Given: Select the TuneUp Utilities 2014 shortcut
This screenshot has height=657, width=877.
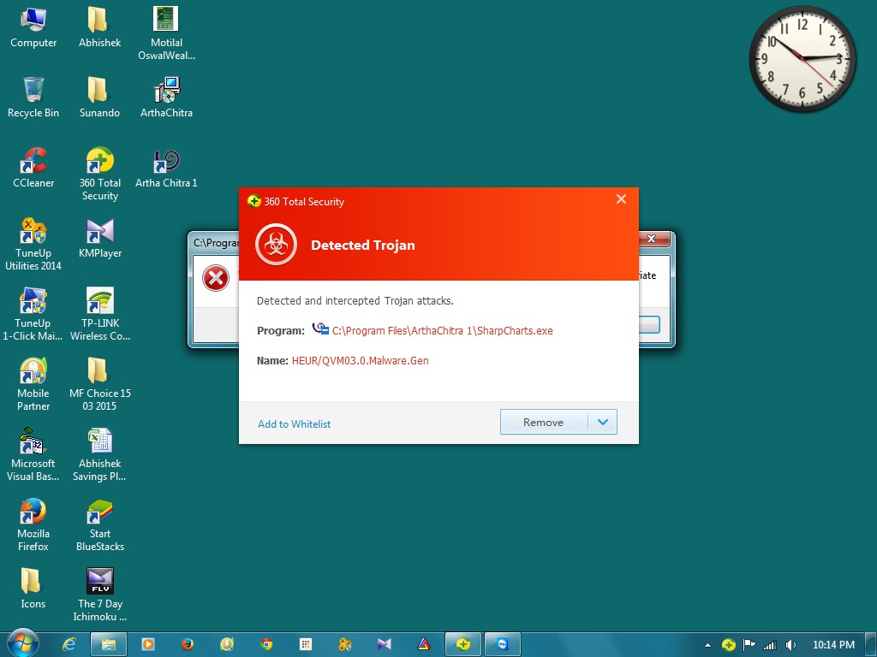Looking at the screenshot, I should (x=33, y=244).
